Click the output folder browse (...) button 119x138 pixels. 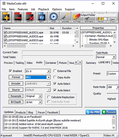click(105, 19)
